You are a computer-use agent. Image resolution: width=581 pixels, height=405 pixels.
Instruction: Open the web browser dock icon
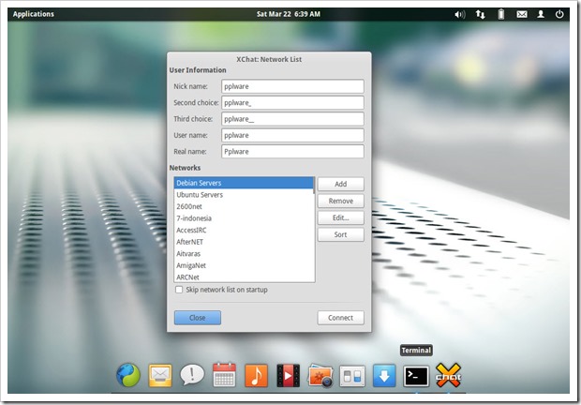(128, 375)
